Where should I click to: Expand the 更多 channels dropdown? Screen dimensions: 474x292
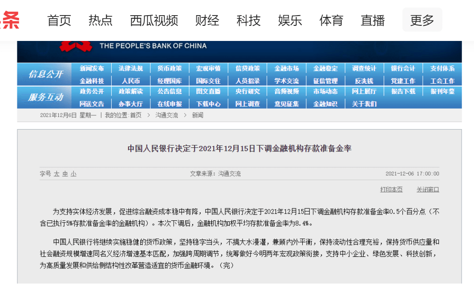422,20
